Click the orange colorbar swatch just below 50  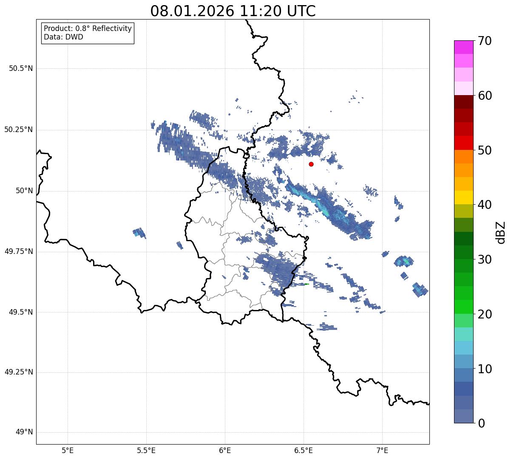click(x=463, y=157)
